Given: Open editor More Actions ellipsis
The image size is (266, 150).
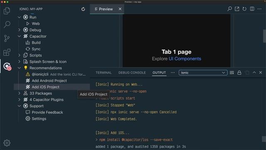Looking at the screenshot, I should coord(259,9).
